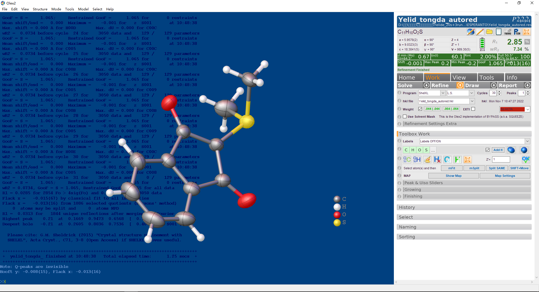This screenshot has width=539, height=292.
Task: Click info icon beside Program row
Action: pos(399,93)
